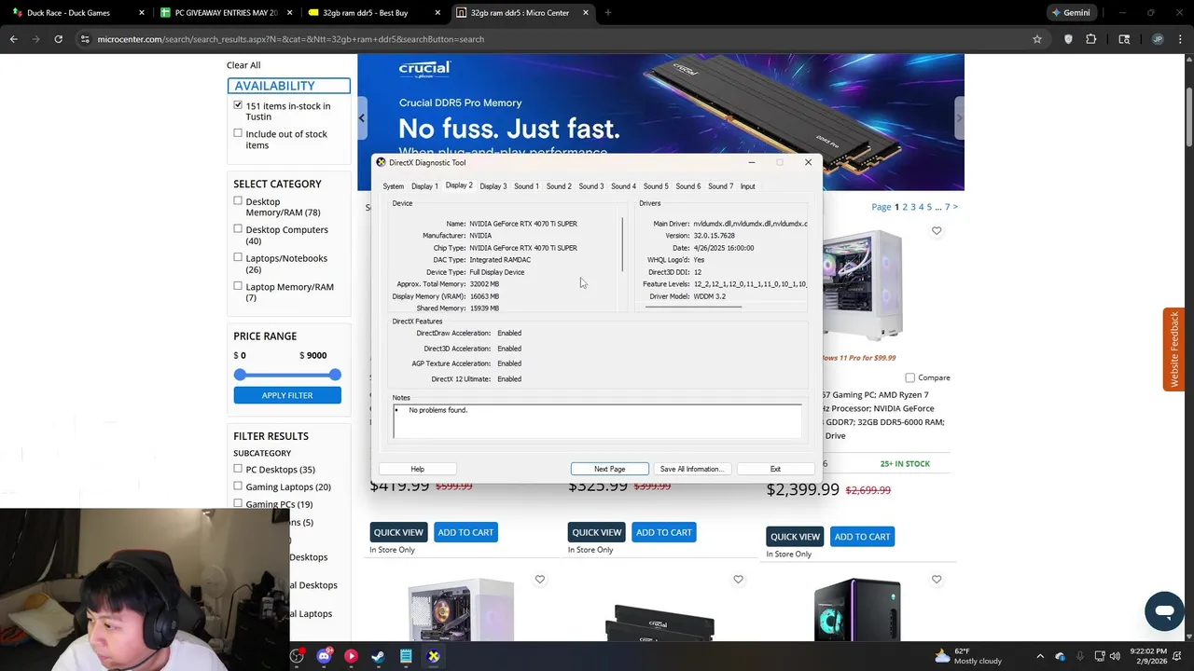Open the Chrome profile avatar
Viewport: 1194px width, 671px height.
1158,39
